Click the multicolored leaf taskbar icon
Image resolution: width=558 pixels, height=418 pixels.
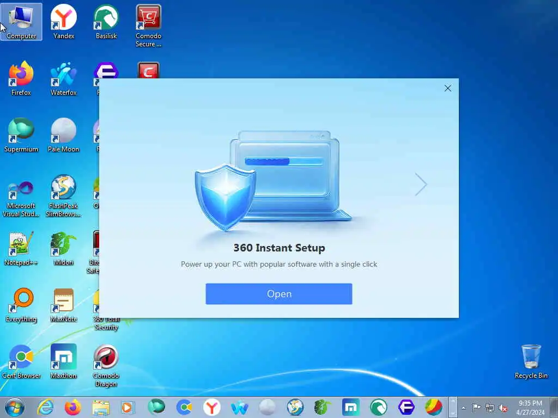433,407
